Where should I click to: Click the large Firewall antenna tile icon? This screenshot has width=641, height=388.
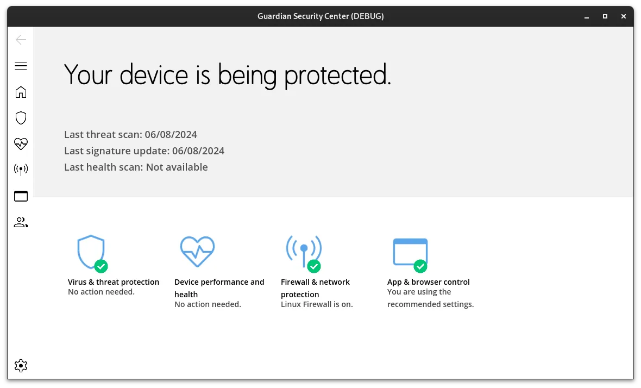pyautogui.click(x=304, y=252)
